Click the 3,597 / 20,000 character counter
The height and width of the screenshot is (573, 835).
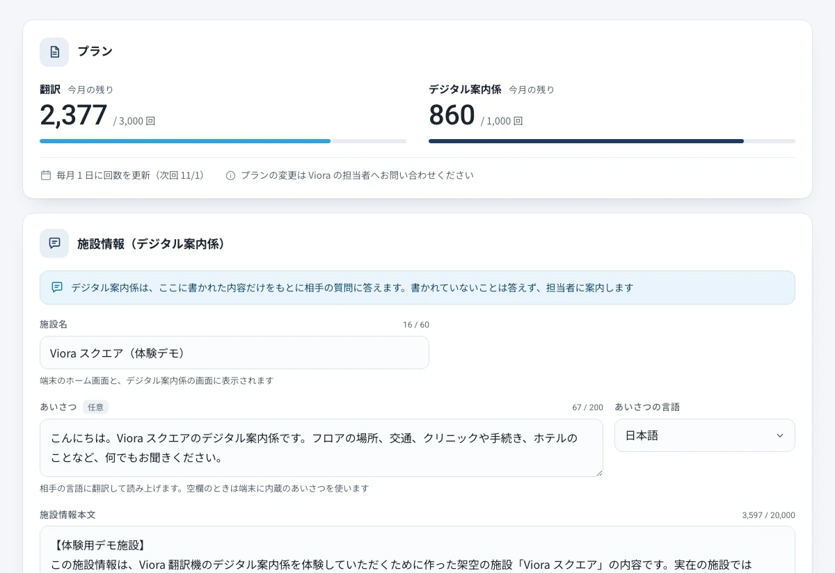pyautogui.click(x=769, y=515)
